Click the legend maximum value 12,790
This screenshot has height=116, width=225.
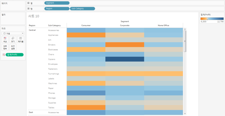point(220,22)
